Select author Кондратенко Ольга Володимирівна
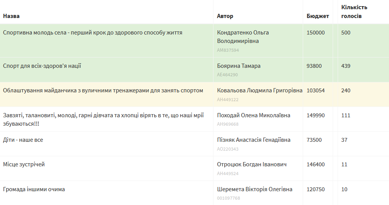Image resolution: width=389 pixels, height=205 pixels. pos(243,37)
